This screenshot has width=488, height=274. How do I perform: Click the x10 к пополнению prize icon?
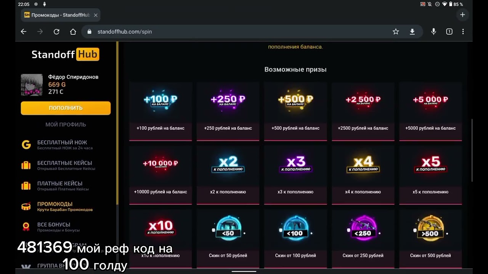click(161, 227)
